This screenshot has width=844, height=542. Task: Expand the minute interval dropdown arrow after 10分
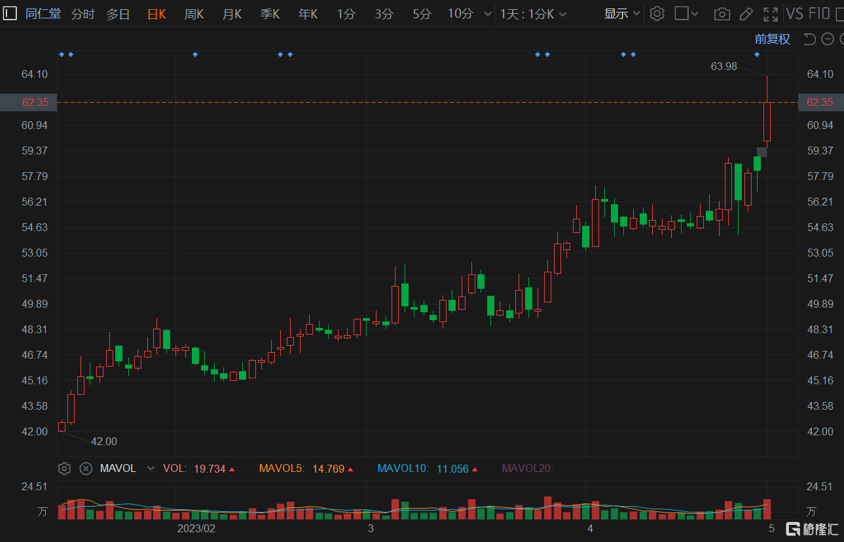pos(486,14)
